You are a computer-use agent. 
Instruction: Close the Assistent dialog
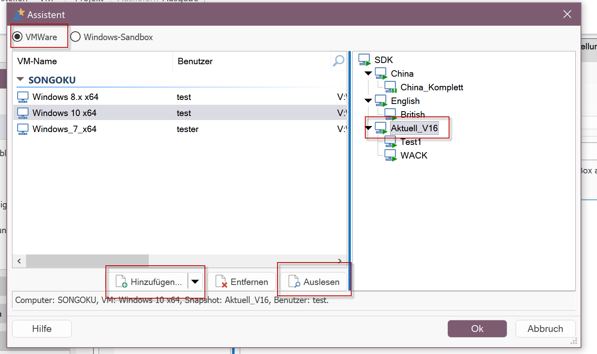[x=567, y=14]
